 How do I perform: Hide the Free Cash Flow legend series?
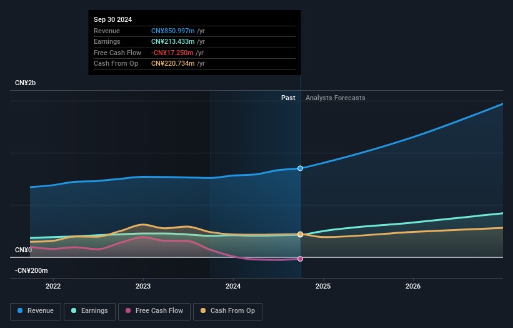click(154, 311)
